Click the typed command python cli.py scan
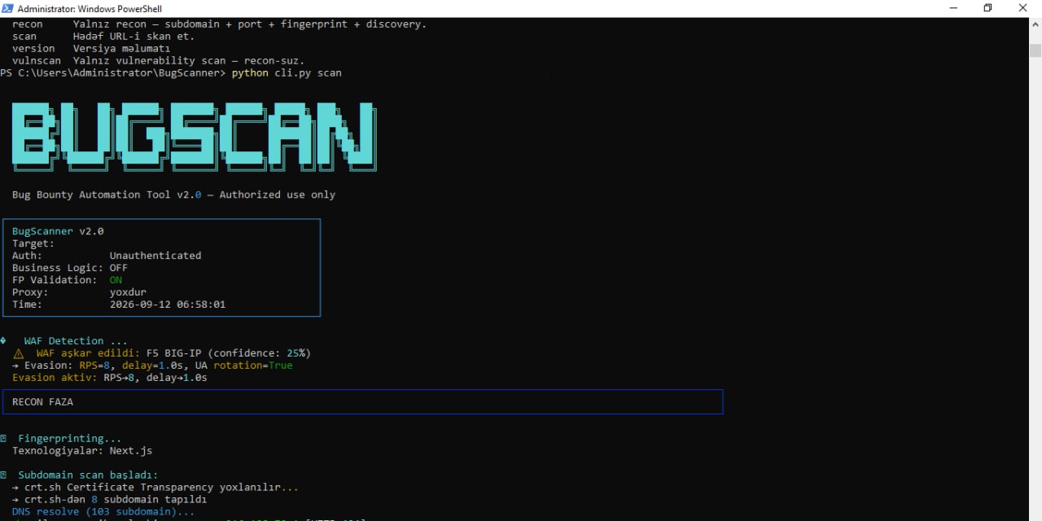 click(287, 73)
